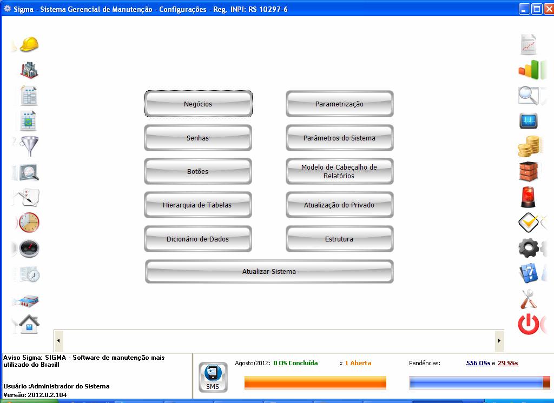Click the '1 Aberta' status text

tap(358, 363)
